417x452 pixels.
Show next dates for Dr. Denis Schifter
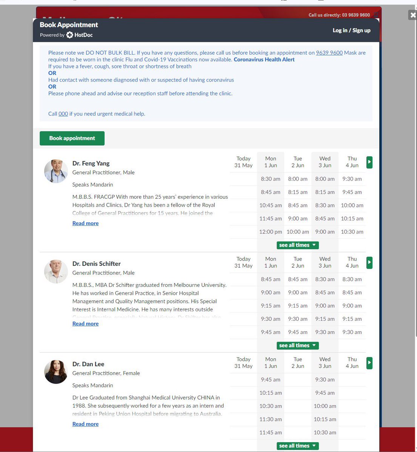tap(369, 263)
